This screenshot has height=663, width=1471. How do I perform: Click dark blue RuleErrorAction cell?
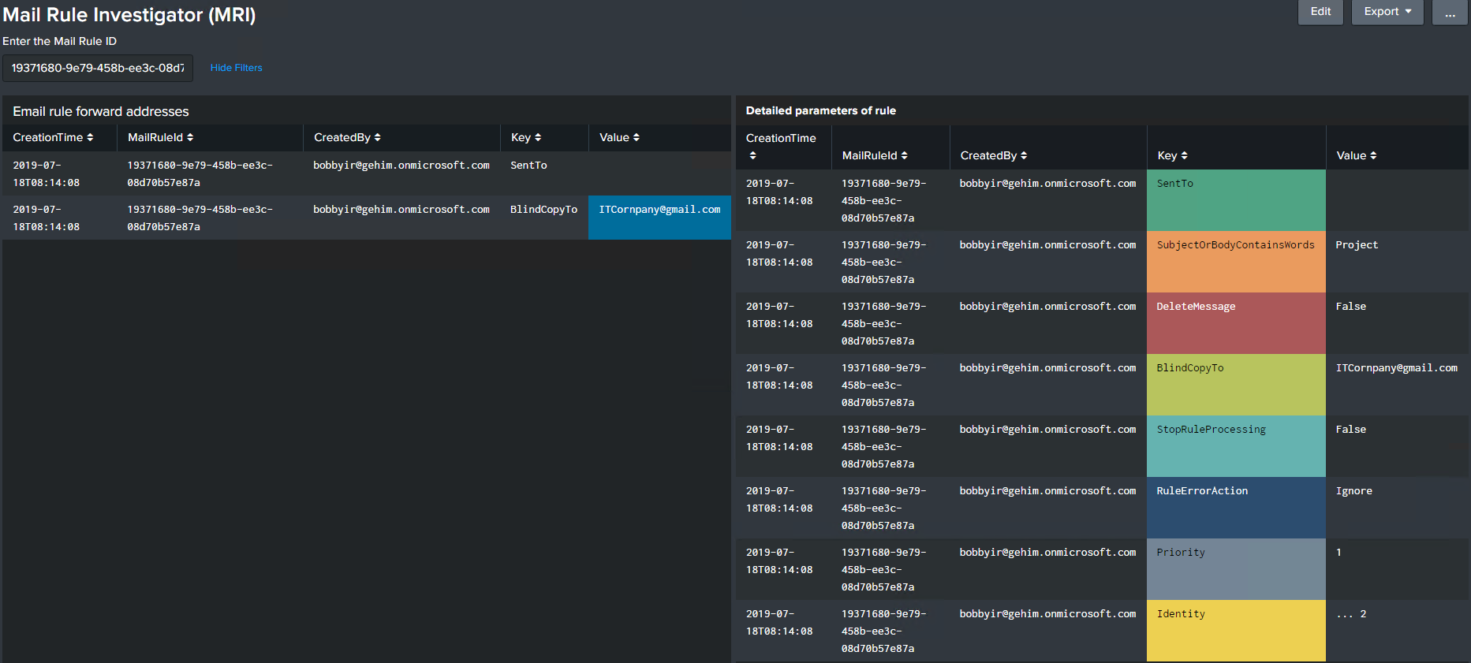(1236, 508)
